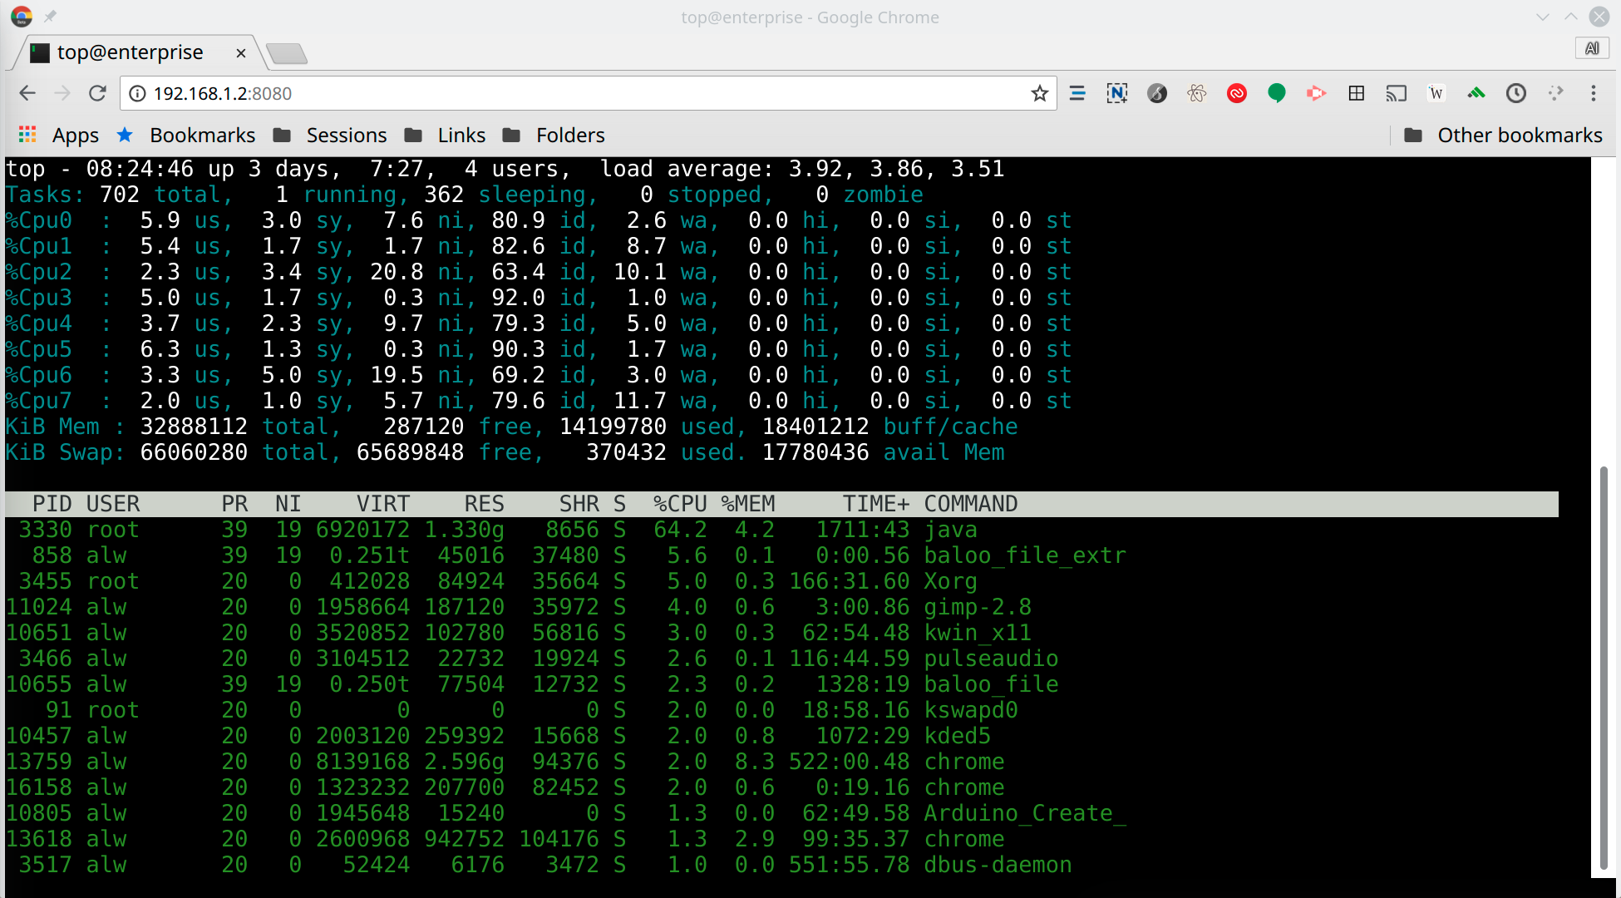The height and width of the screenshot is (898, 1621).
Task: Click the clock history extension icon
Action: pos(1515,93)
